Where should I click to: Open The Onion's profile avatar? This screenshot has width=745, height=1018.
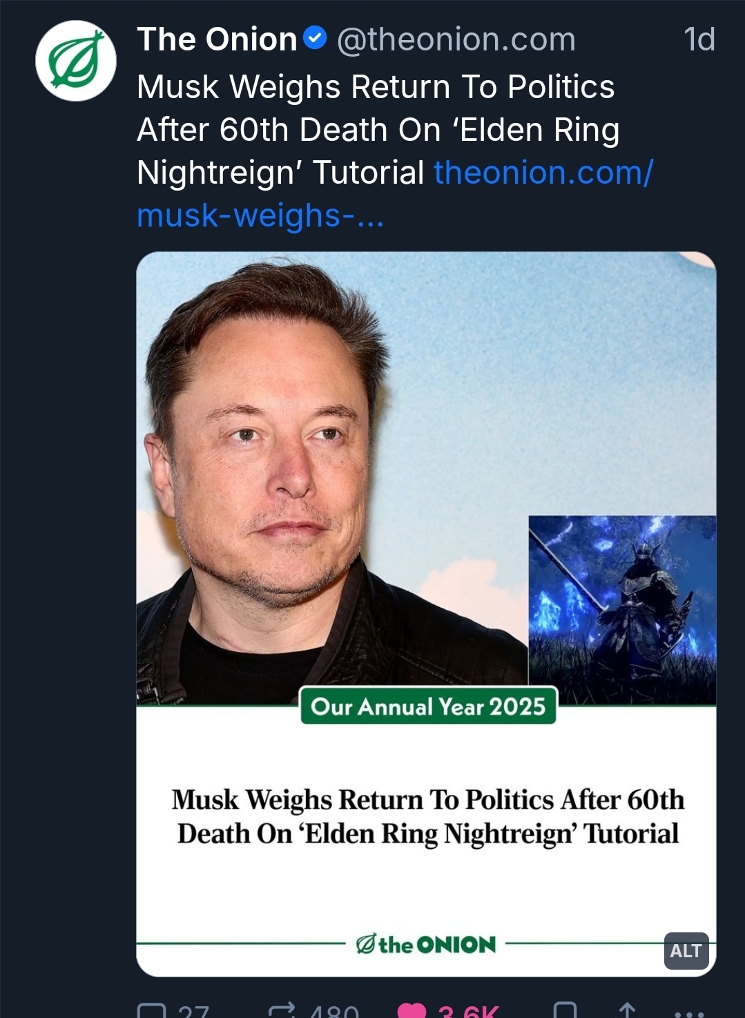coord(76,61)
